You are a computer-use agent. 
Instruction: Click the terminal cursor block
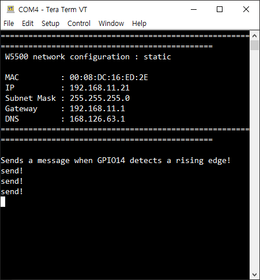pyautogui.click(x=3, y=202)
